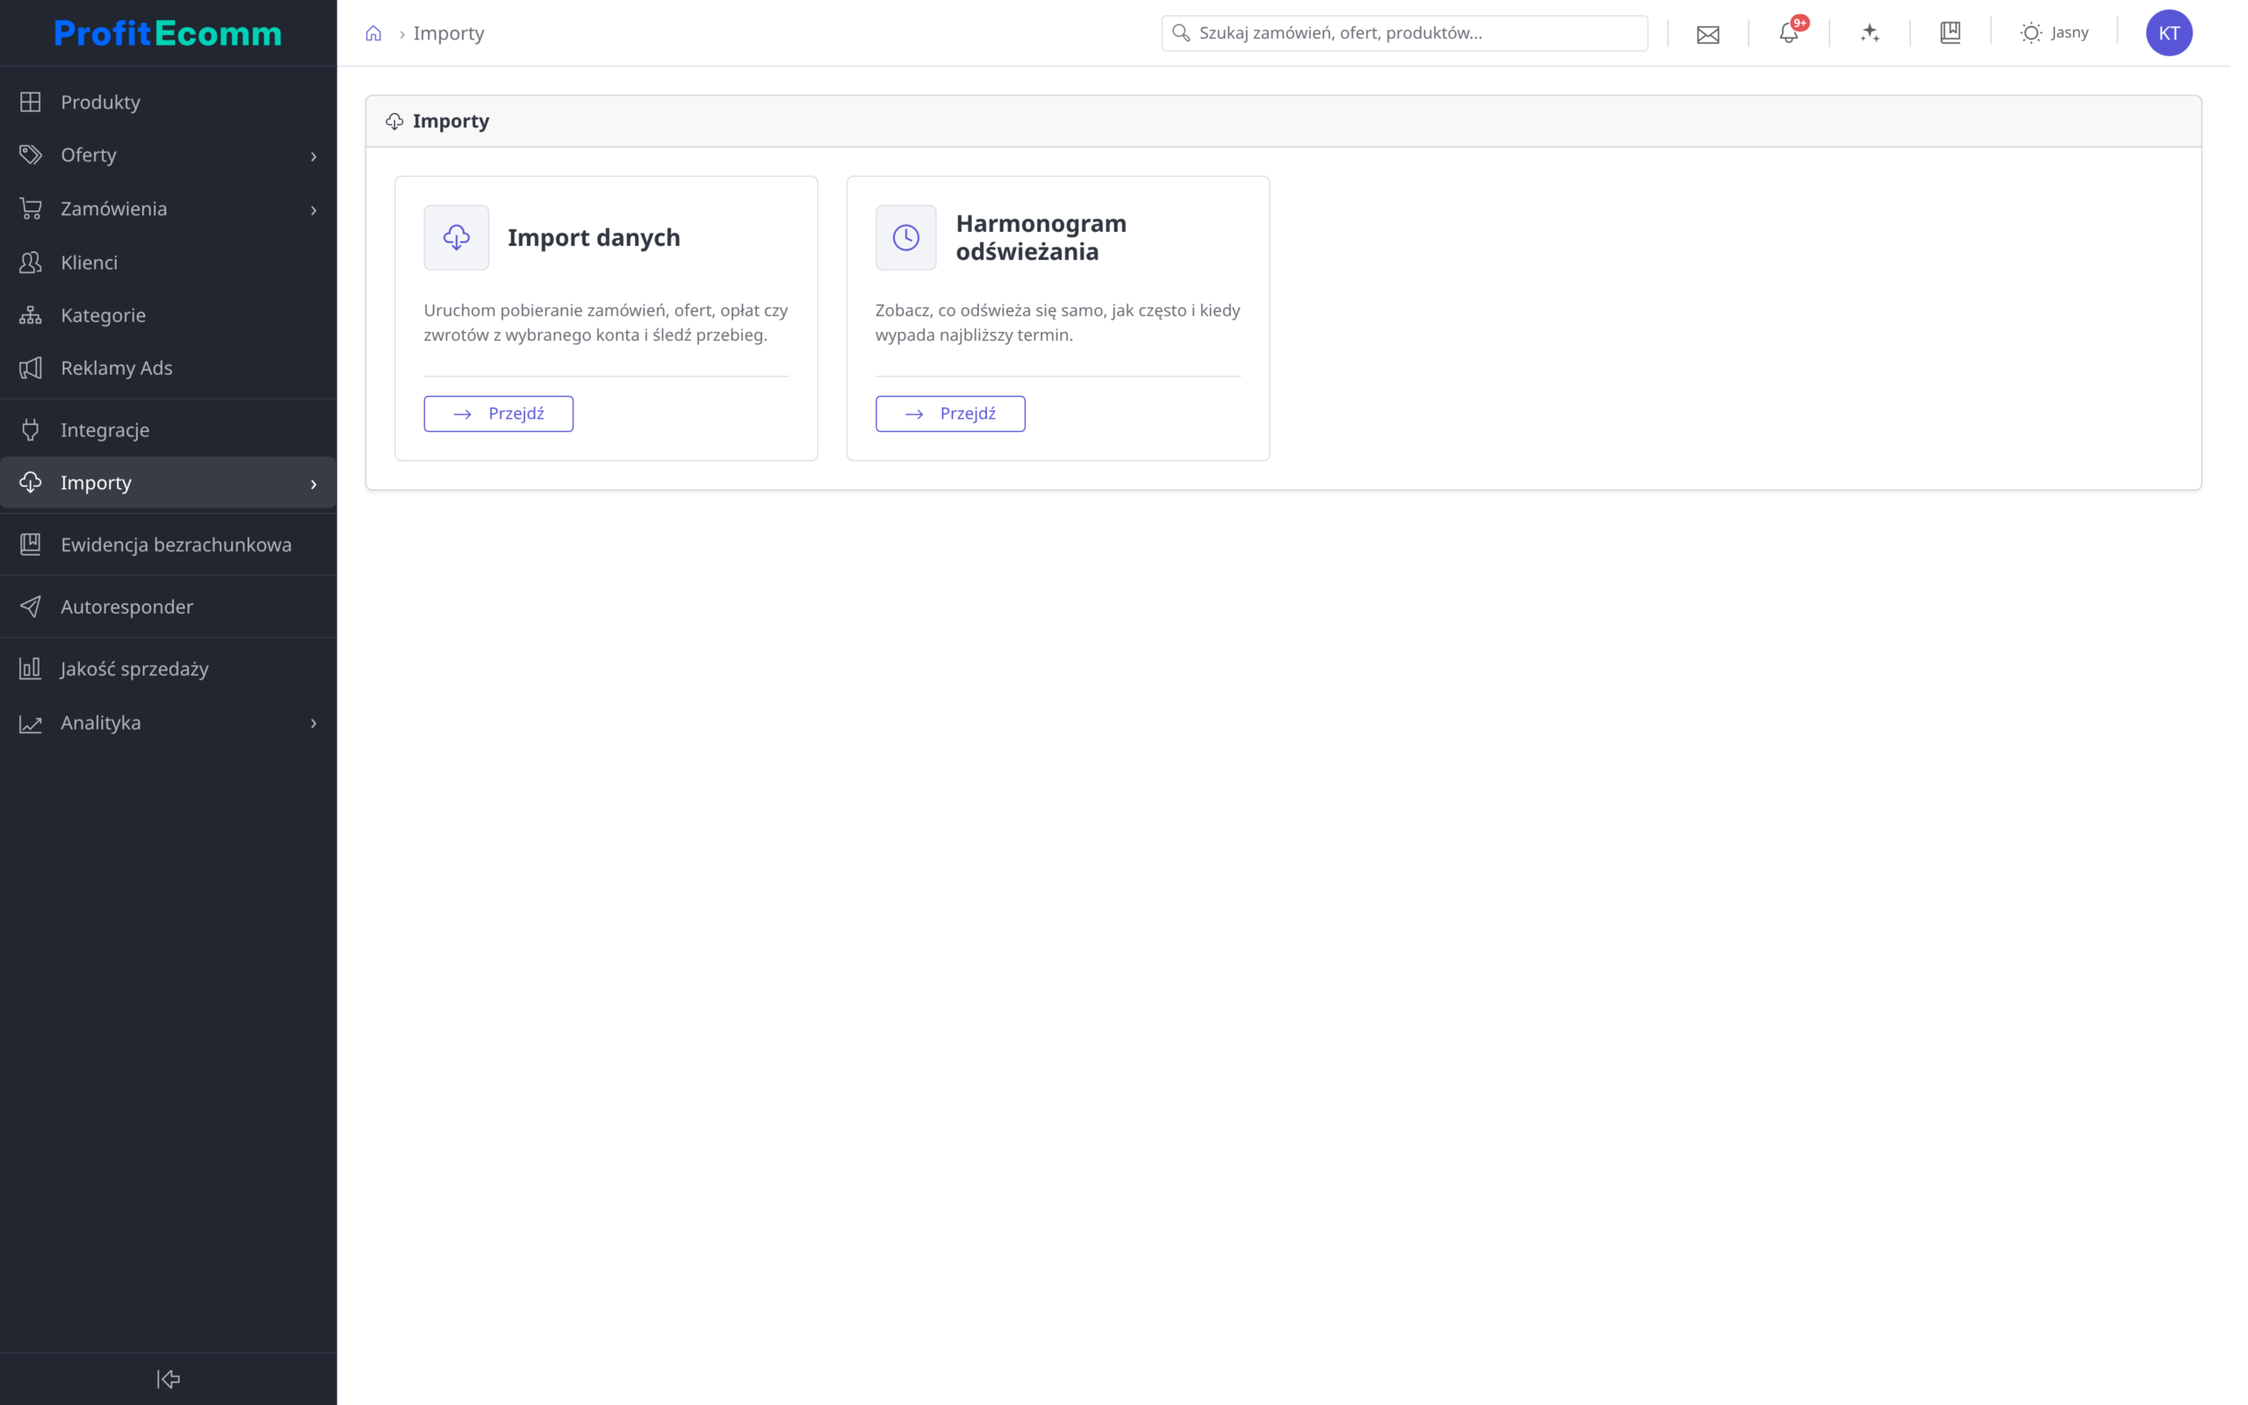The width and height of the screenshot is (2248, 1405).
Task: Click the Integracje plug icon
Action: coord(31,430)
